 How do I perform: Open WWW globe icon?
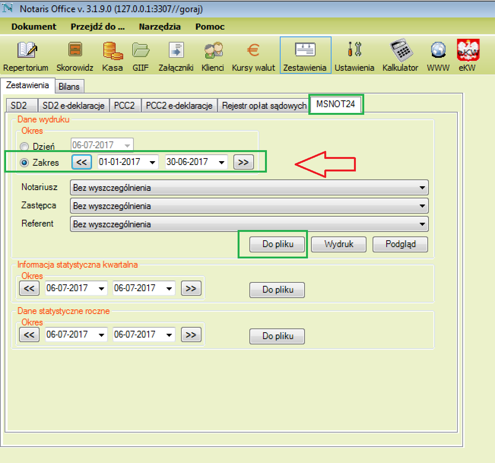438,50
